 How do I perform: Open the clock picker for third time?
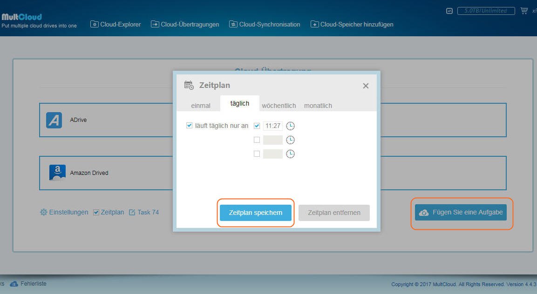(x=291, y=154)
